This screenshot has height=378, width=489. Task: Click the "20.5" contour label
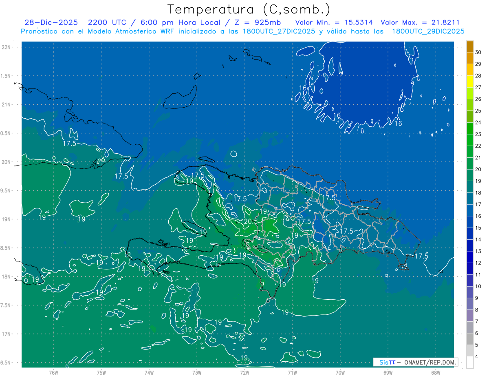click(250, 222)
